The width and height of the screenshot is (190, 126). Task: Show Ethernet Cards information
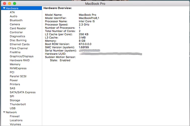[x=20, y=44]
